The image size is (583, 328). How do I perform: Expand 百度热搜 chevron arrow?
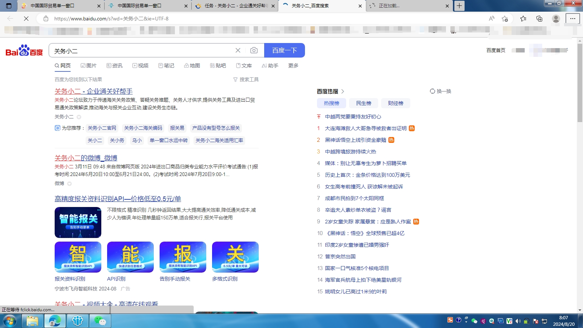pos(343,91)
